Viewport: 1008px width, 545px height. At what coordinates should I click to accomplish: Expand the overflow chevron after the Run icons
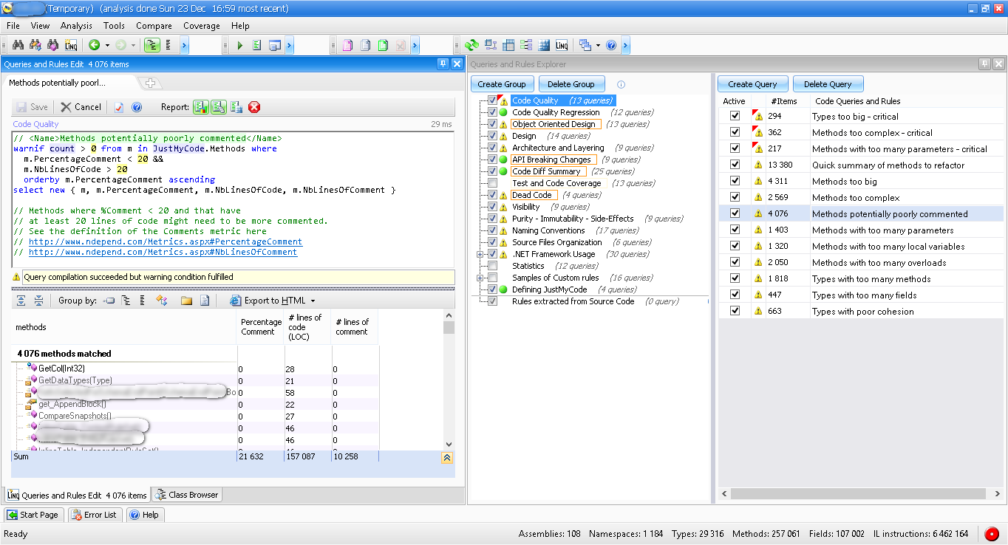point(290,46)
